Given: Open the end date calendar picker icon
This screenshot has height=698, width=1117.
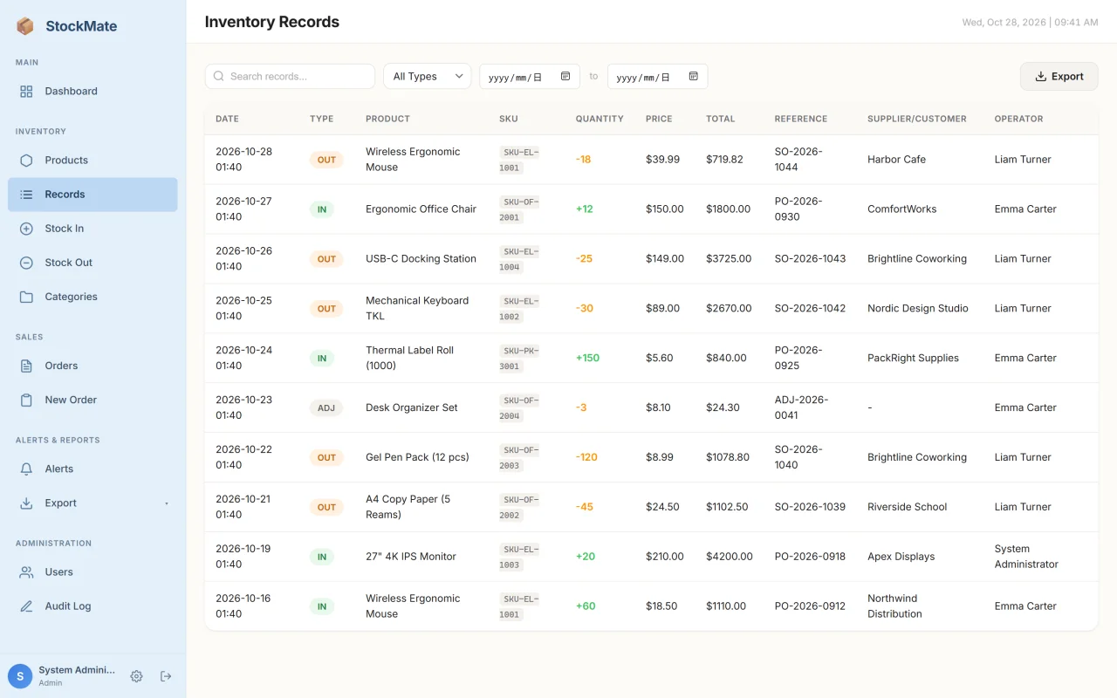Looking at the screenshot, I should coord(694,77).
